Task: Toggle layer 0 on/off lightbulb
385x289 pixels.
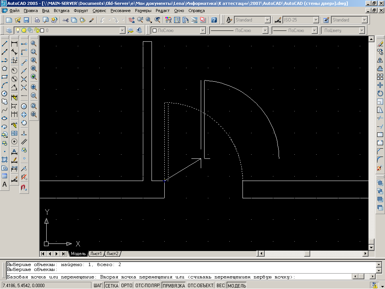Action: pyautogui.click(x=18, y=30)
